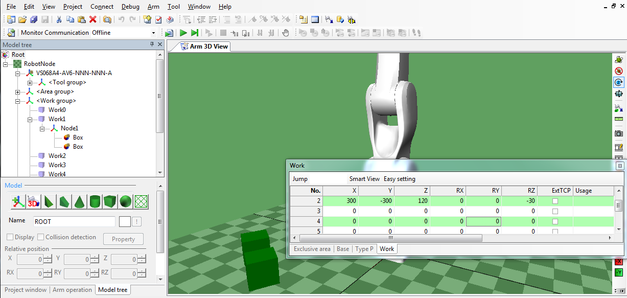Viewport: 627px width, 298px height.
Task: Select Work3 in the model tree
Action: coord(57,165)
